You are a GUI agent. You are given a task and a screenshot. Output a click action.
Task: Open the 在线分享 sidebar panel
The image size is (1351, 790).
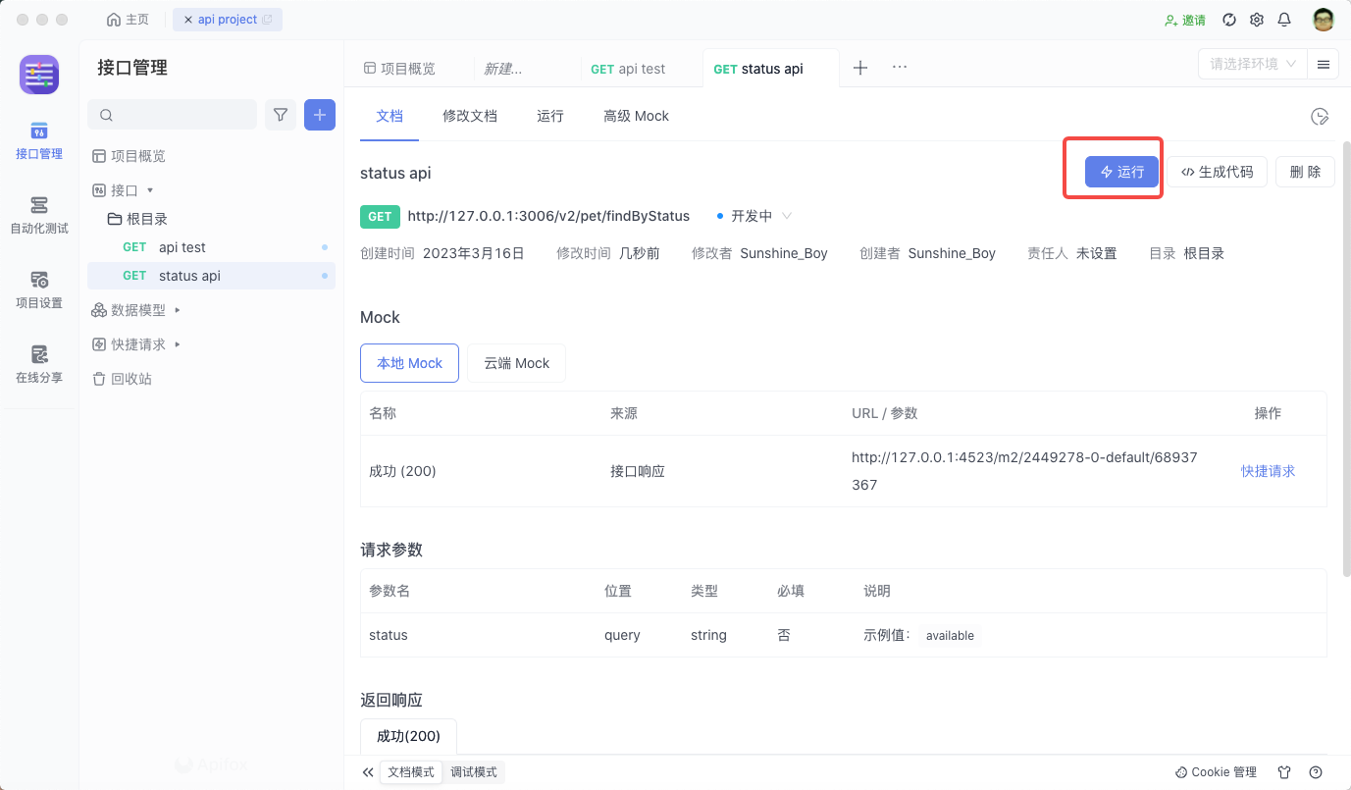point(38,365)
